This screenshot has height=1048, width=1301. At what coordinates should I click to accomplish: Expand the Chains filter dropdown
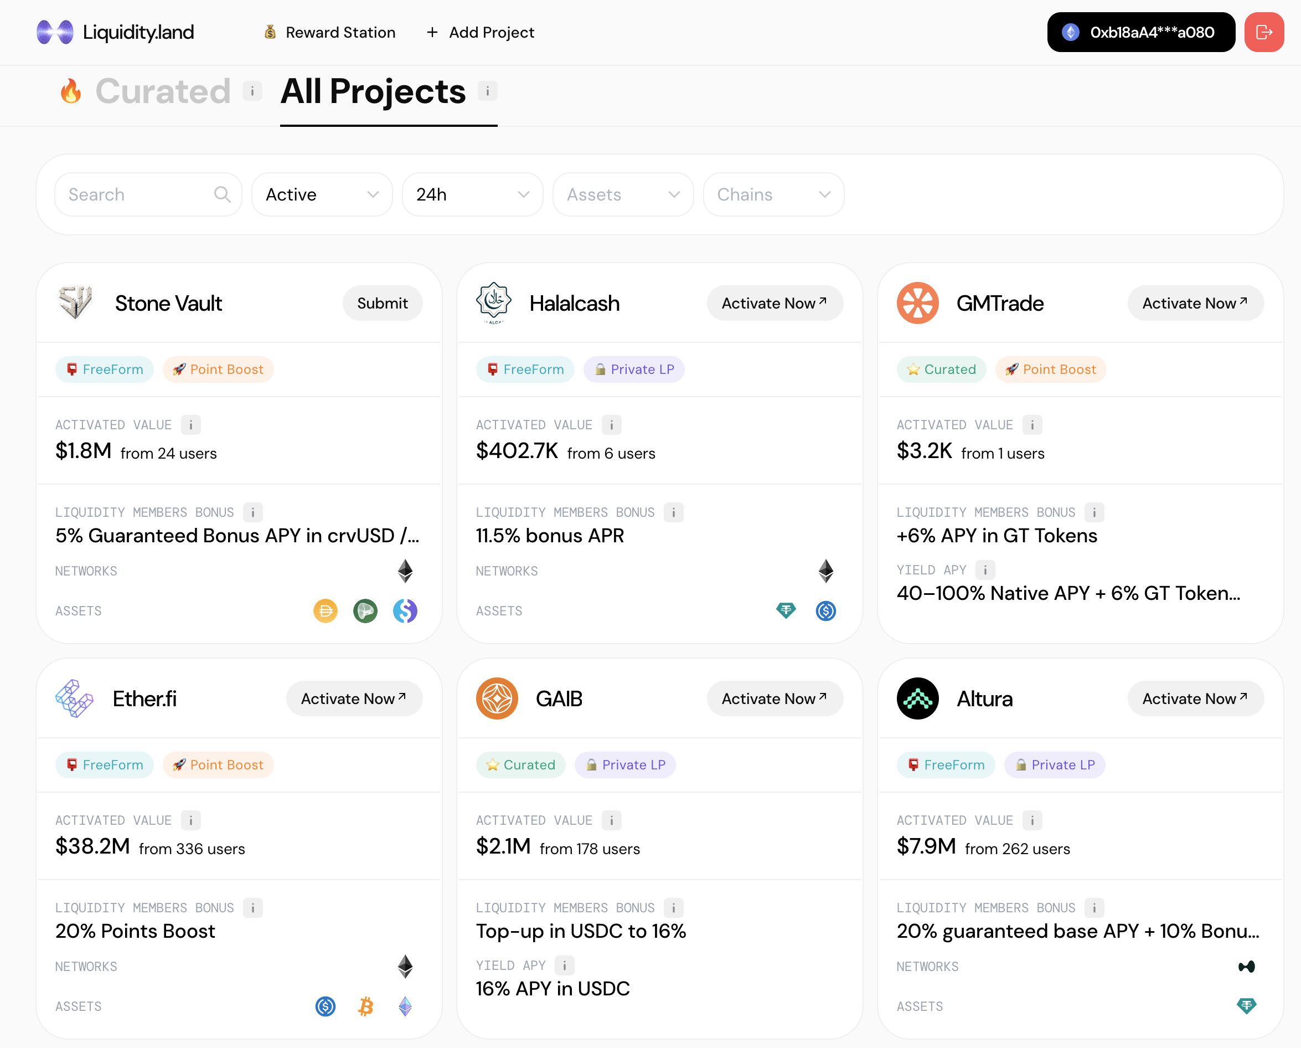click(x=773, y=194)
